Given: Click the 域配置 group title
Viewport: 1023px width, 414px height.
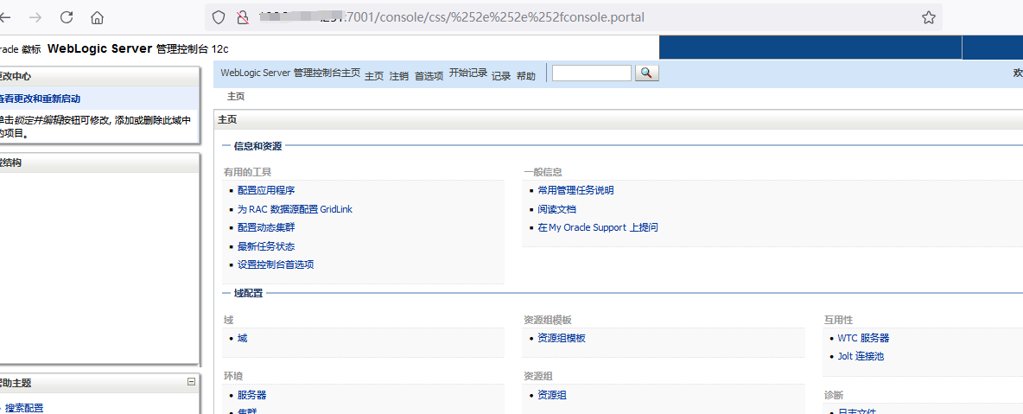Looking at the screenshot, I should [248, 293].
